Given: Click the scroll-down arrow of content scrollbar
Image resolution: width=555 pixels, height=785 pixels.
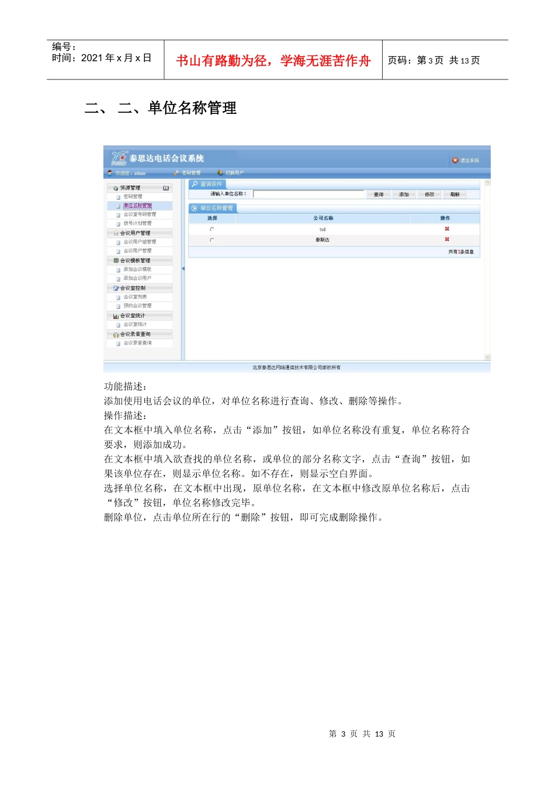Looking at the screenshot, I should (487, 357).
